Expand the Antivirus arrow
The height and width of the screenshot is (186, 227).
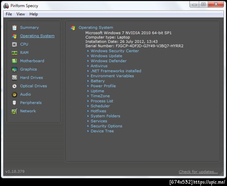click(88, 66)
